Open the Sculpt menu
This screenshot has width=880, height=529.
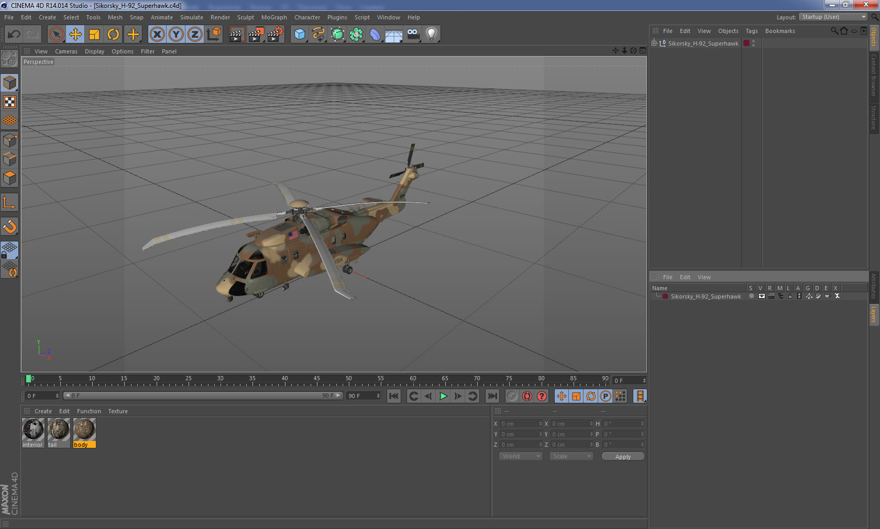(245, 17)
